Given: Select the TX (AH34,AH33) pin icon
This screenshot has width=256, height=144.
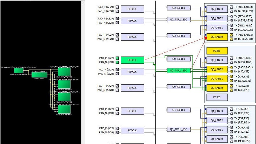Looking at the screenshot, I should click(x=231, y=7).
